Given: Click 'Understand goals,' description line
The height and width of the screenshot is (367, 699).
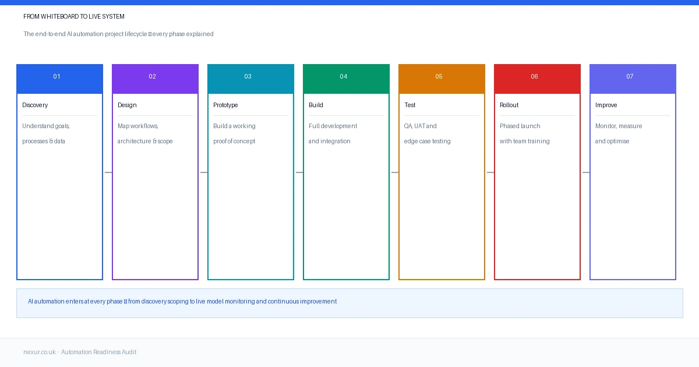Looking at the screenshot, I should tap(46, 126).
